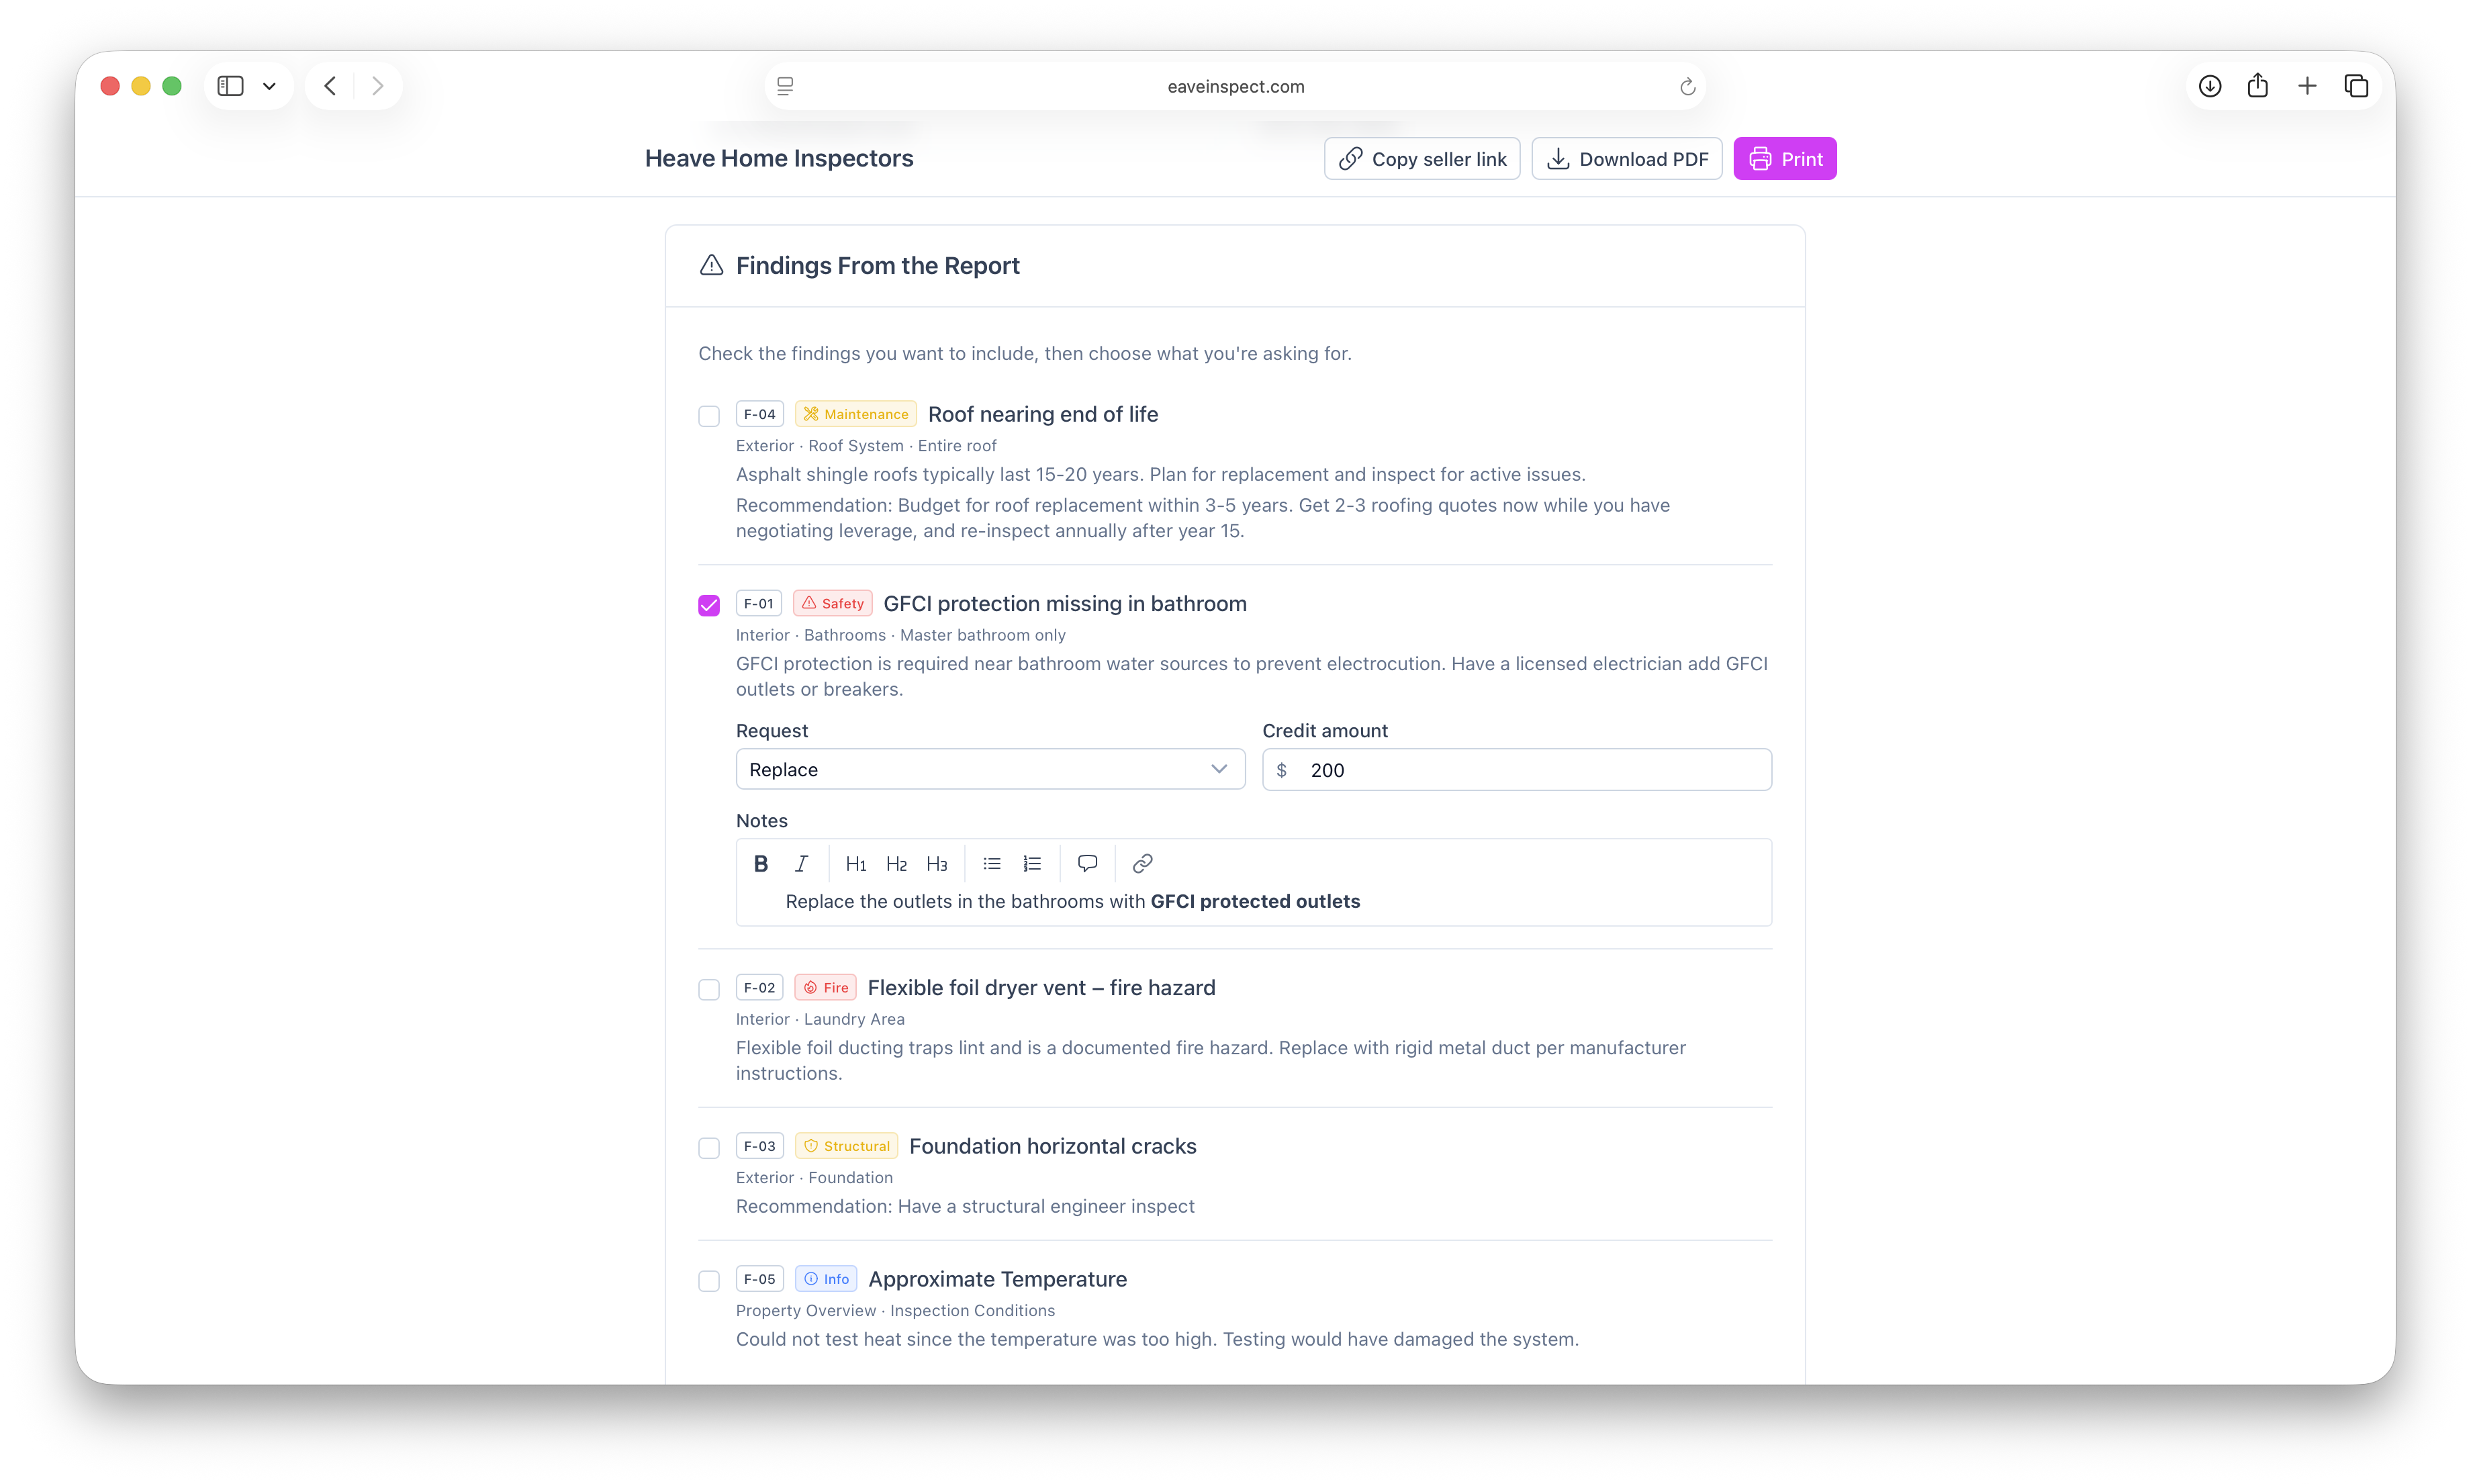
Task: Toggle bold formatting in Notes
Action: (760, 863)
